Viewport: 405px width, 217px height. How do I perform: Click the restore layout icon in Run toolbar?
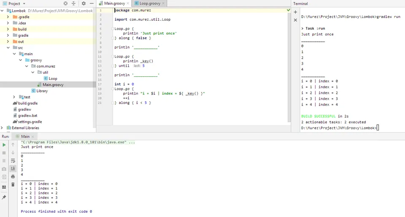4,187
